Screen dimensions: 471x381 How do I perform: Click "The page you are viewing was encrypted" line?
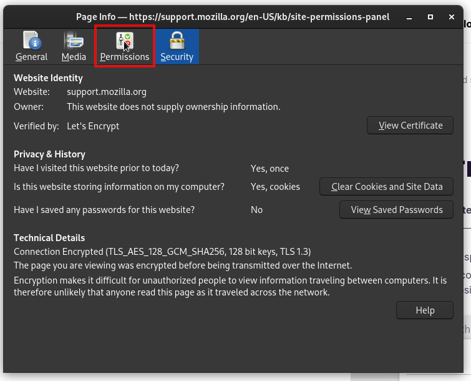click(183, 265)
